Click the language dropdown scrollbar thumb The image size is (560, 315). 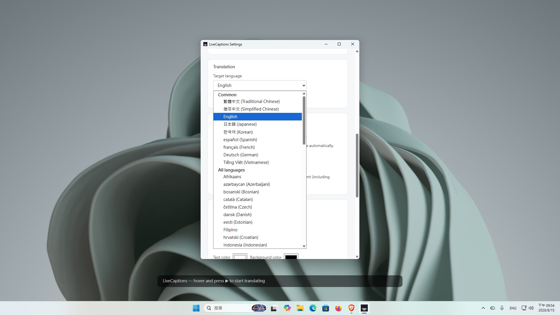(304, 120)
